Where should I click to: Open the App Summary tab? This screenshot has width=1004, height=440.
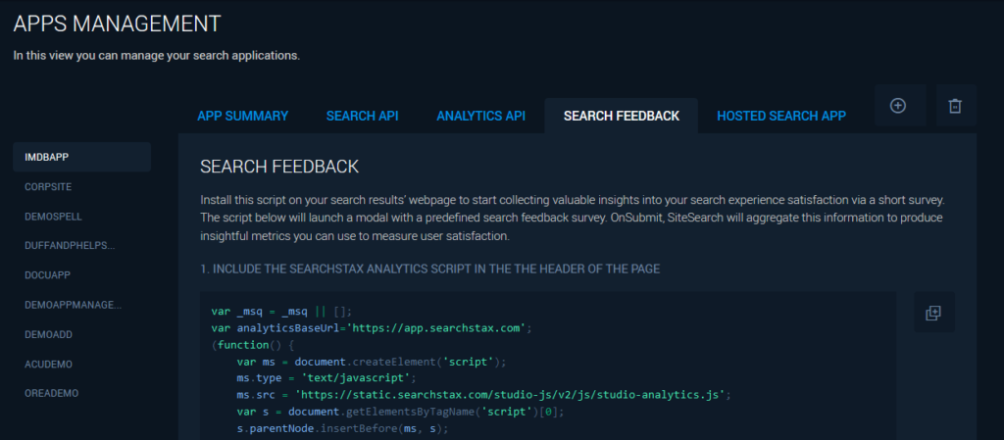243,116
